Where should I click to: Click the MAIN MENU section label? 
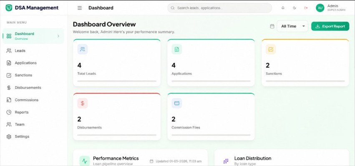point(17,23)
